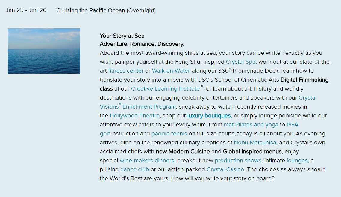
Task: Open mat Pilates and yoga link
Action: 251,125
